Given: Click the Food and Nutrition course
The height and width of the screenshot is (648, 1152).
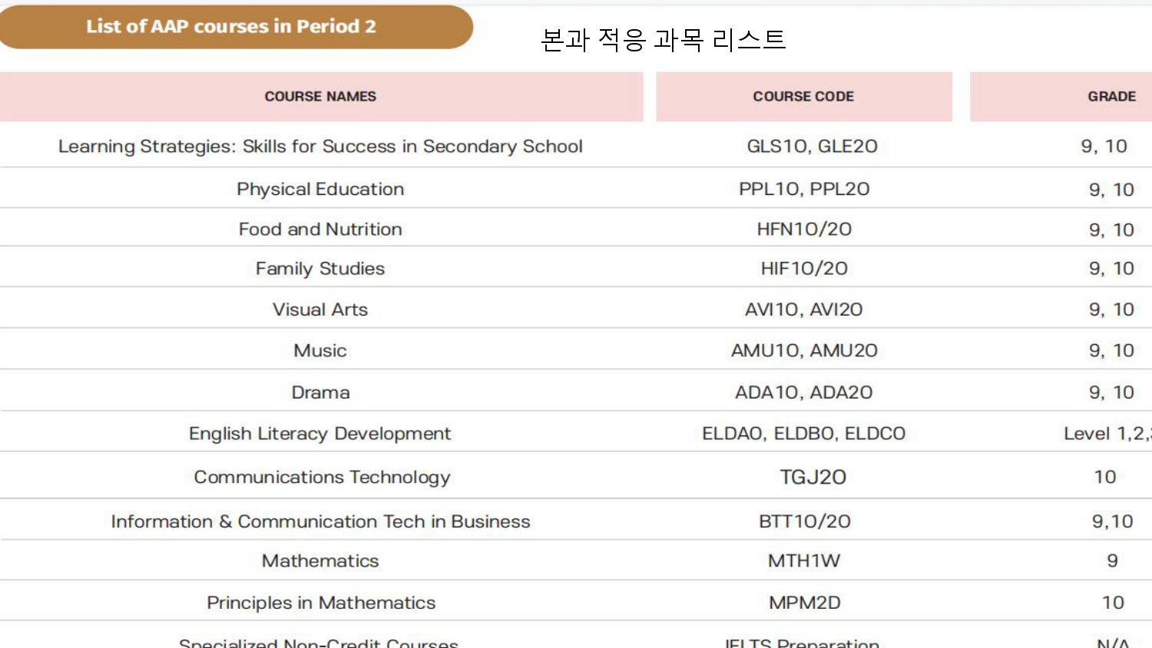Looking at the screenshot, I should tap(320, 229).
